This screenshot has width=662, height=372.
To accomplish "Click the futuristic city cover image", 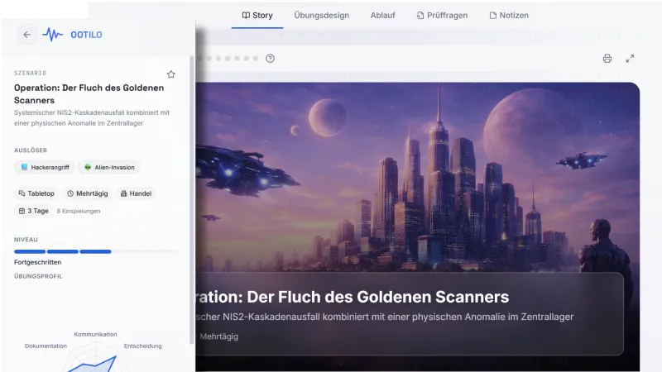I will [418, 177].
